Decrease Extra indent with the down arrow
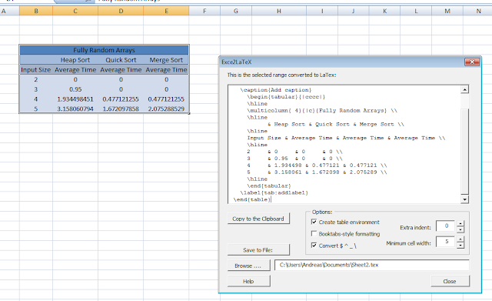Screen dimensions: 492x301 (460, 229)
